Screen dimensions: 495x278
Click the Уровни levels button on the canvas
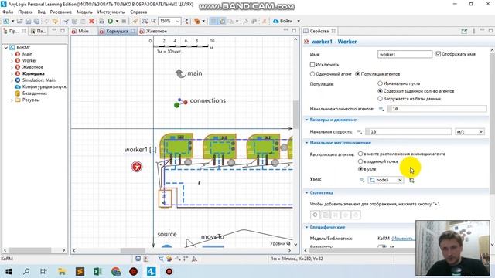tap(280, 243)
